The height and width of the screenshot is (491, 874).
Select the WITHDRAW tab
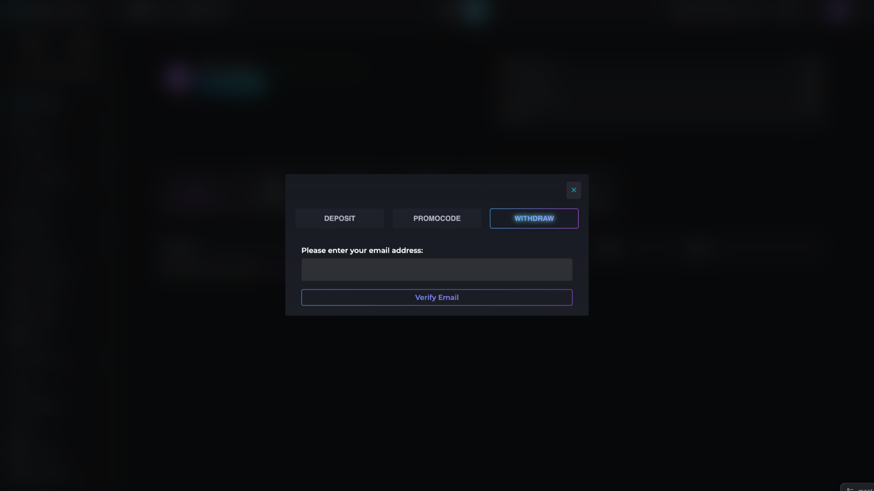click(534, 219)
